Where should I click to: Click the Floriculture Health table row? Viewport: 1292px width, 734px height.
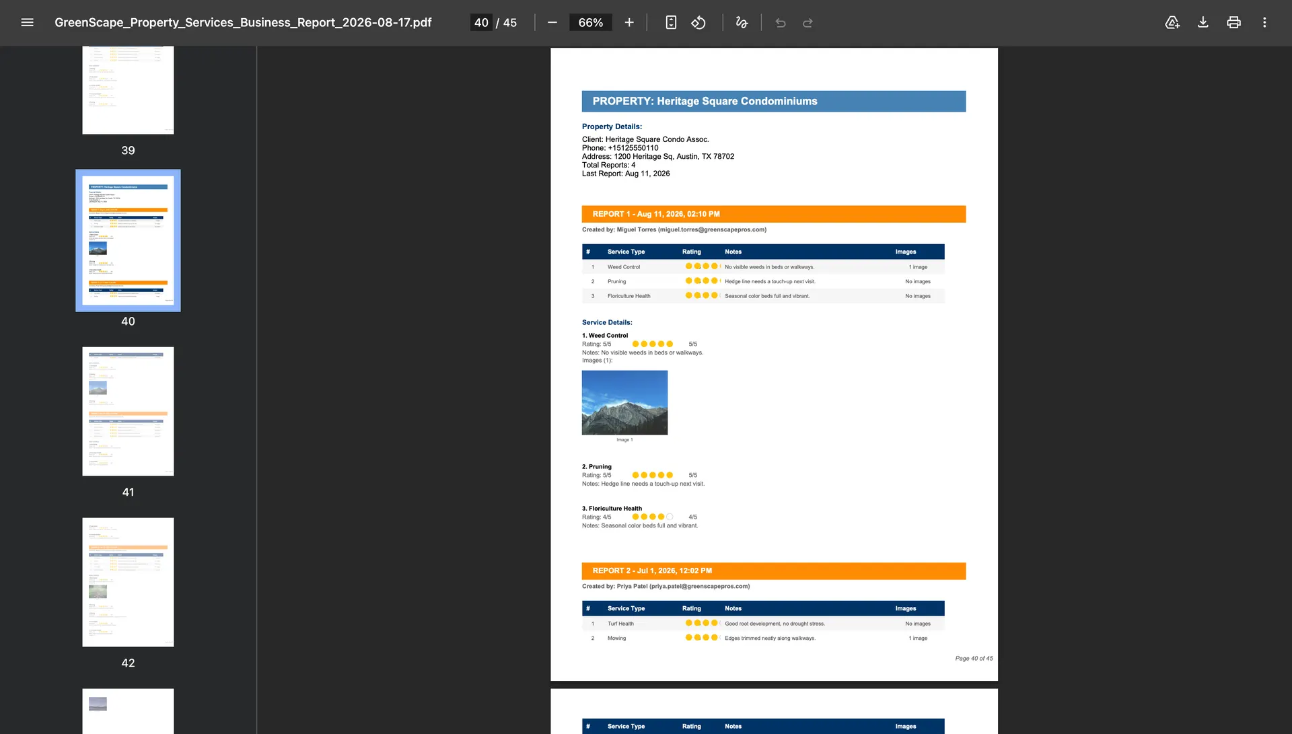tap(763, 296)
